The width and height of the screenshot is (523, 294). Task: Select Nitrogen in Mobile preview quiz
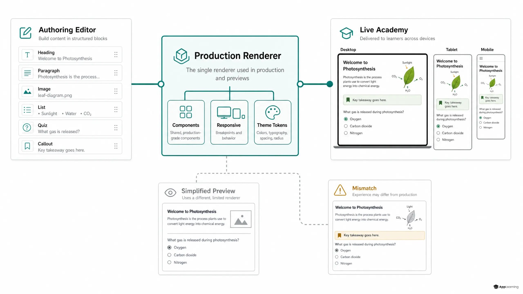point(481,127)
